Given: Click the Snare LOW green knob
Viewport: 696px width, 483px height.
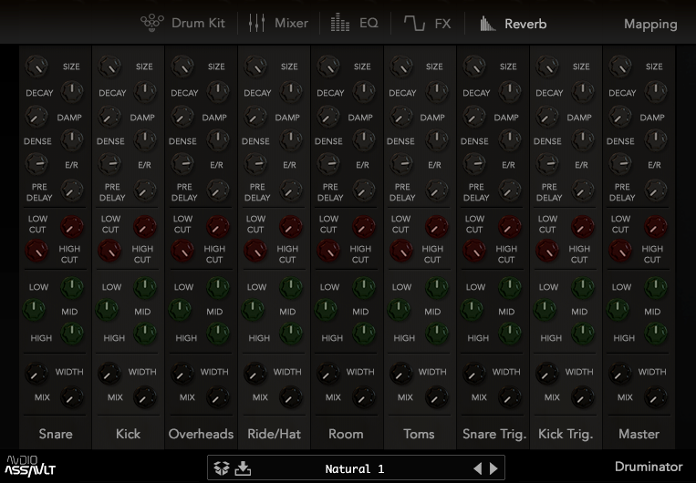Looking at the screenshot, I should click(x=71, y=287).
